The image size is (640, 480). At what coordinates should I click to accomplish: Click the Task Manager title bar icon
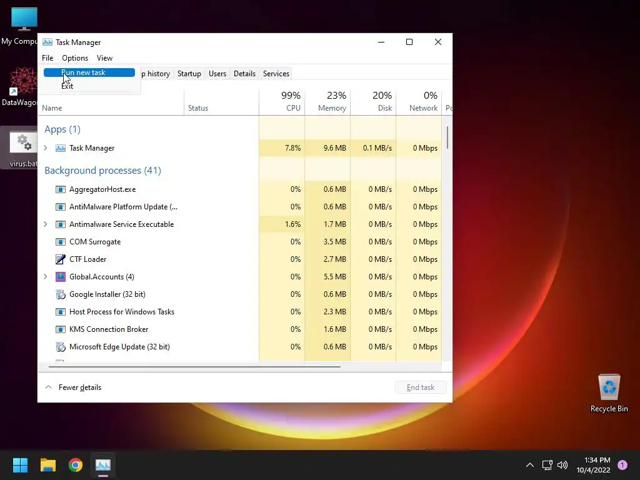47,42
